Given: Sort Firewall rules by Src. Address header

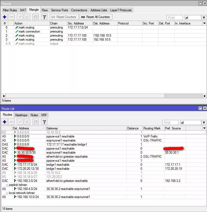Looking at the screenshot, I should [x=80, y=23].
